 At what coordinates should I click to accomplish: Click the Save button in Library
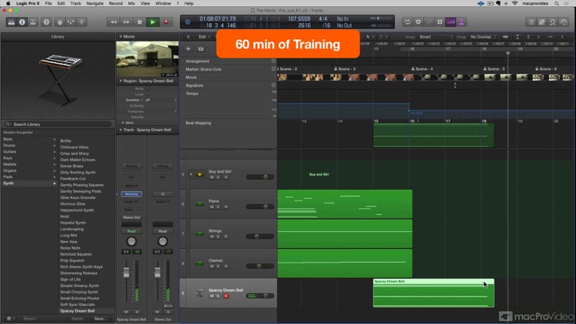pos(101,319)
